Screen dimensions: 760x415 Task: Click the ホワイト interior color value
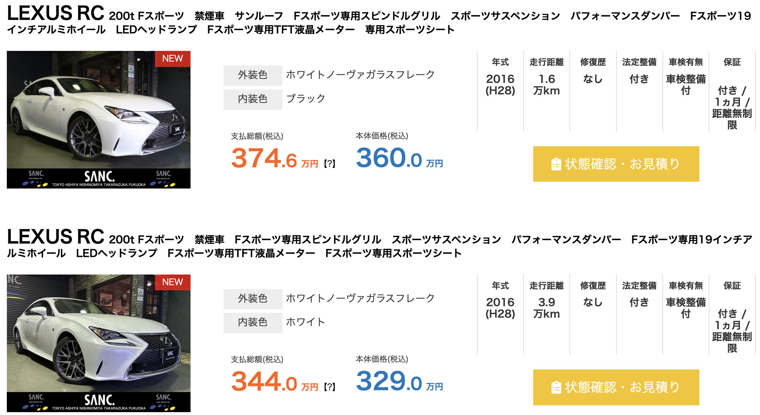(305, 322)
